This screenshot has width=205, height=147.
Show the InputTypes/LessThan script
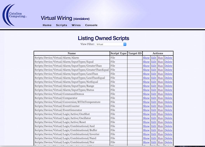click(x=146, y=74)
